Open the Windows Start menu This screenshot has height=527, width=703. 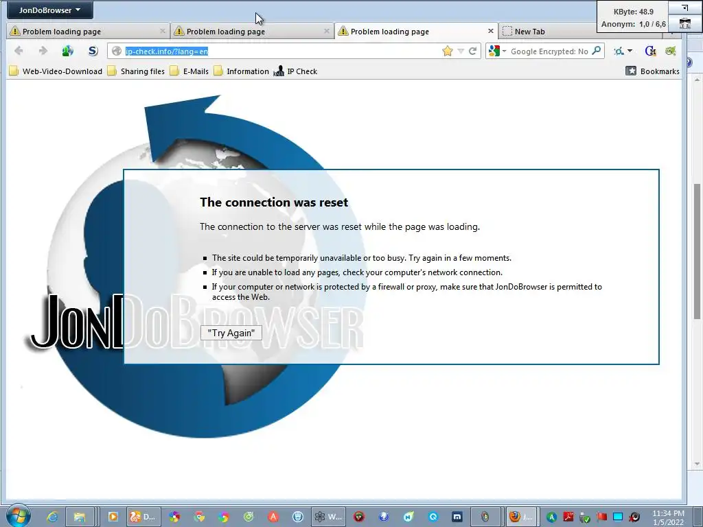[18, 516]
